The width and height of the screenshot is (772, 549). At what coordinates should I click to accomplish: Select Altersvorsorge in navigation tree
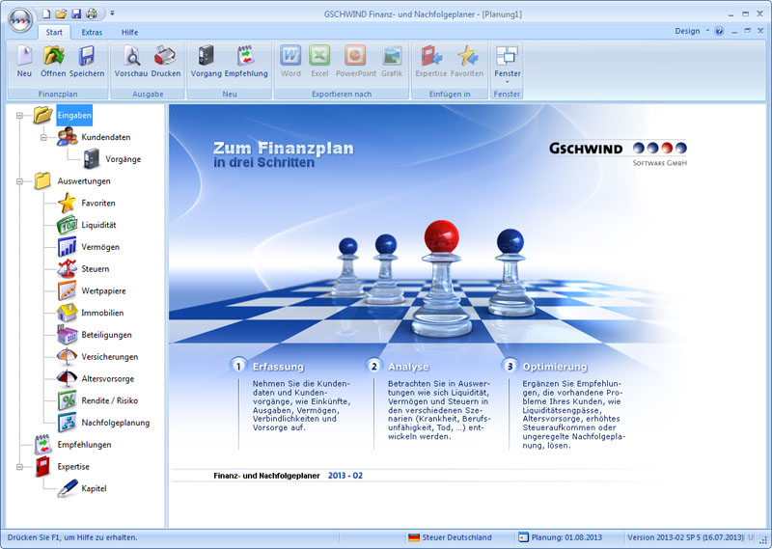click(107, 378)
